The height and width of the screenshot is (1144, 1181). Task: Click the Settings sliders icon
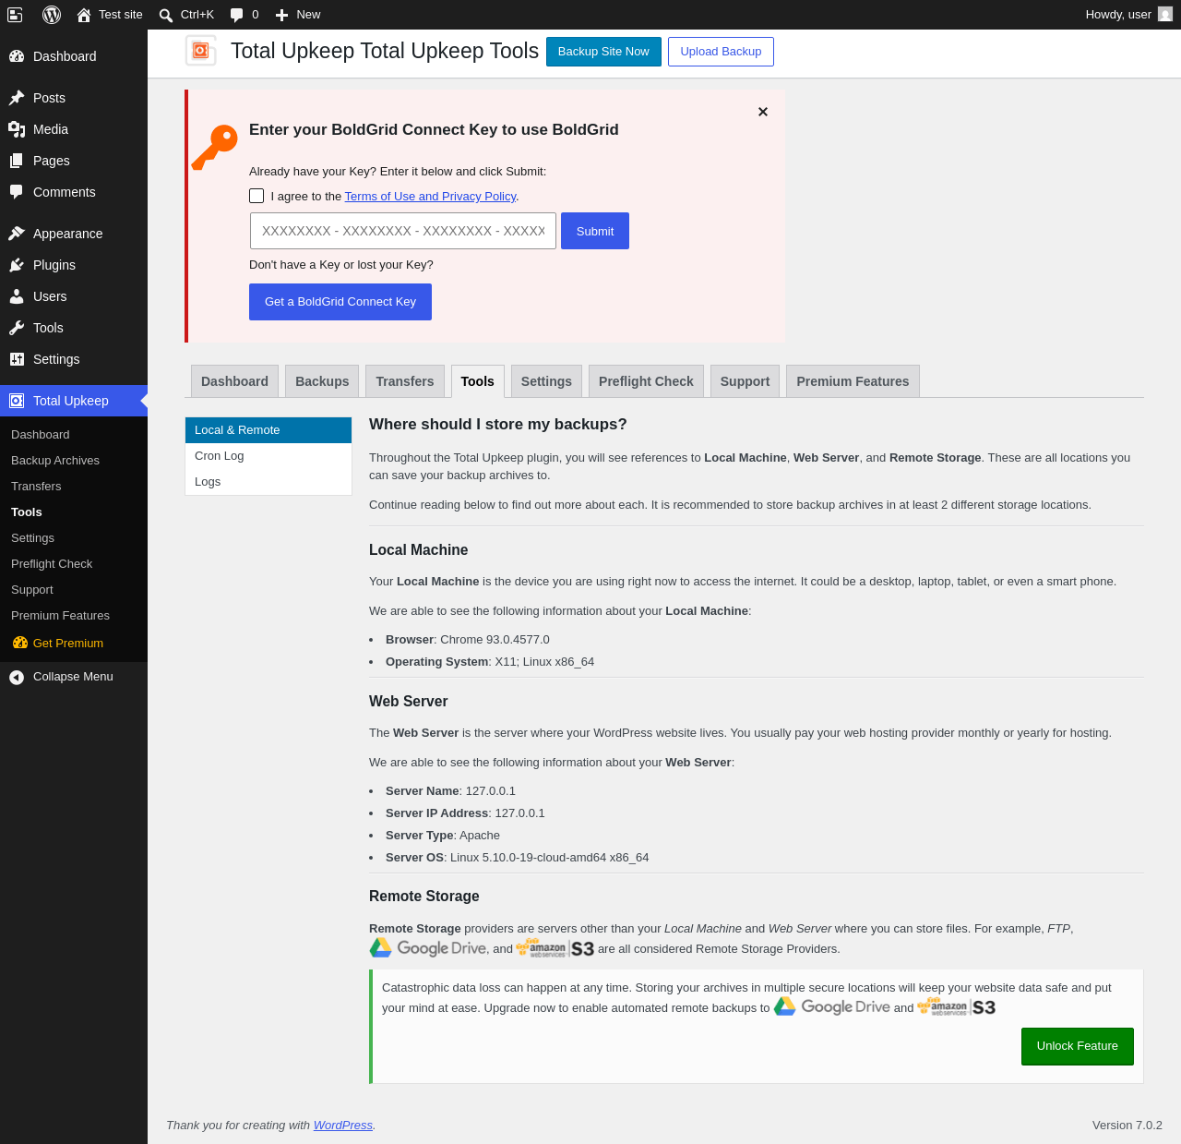[17, 359]
